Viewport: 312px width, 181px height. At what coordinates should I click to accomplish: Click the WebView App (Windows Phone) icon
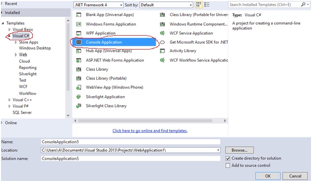click(79, 87)
